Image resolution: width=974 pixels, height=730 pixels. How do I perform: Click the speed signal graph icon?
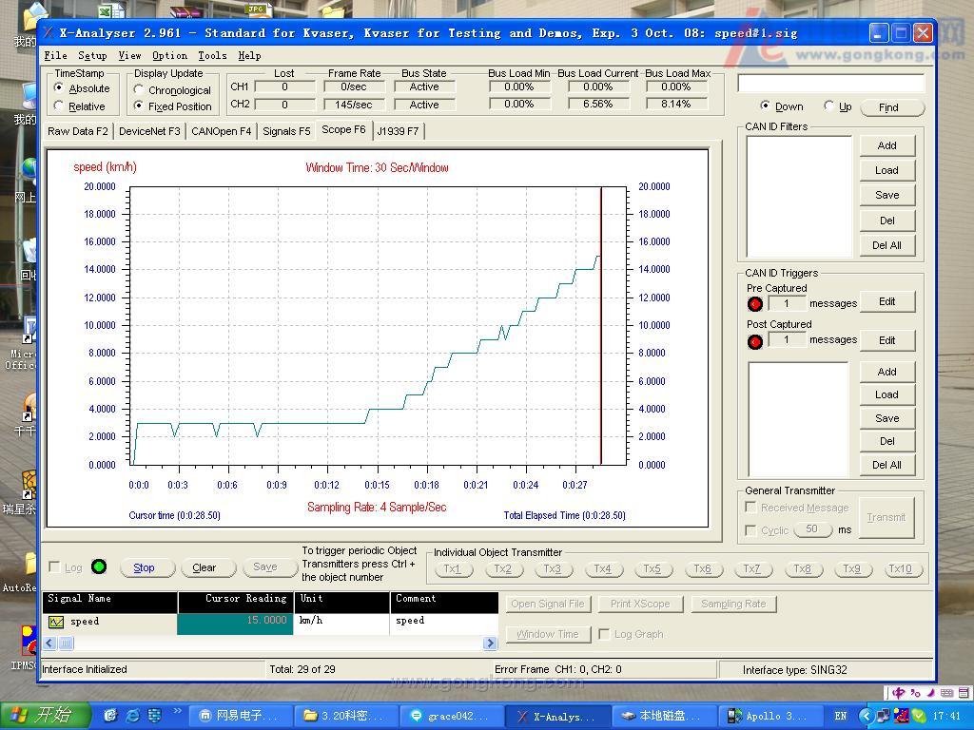pos(56,622)
